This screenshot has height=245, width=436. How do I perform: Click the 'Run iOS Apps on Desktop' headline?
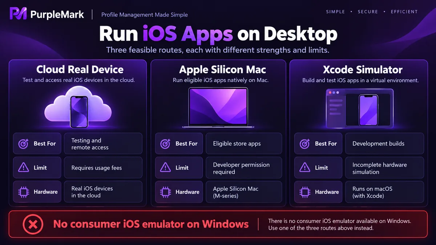tap(218, 34)
